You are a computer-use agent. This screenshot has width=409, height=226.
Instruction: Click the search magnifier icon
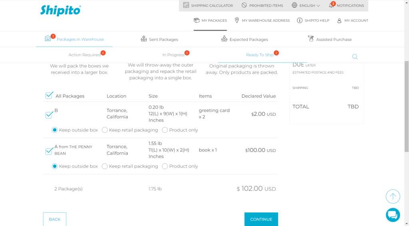(355, 57)
